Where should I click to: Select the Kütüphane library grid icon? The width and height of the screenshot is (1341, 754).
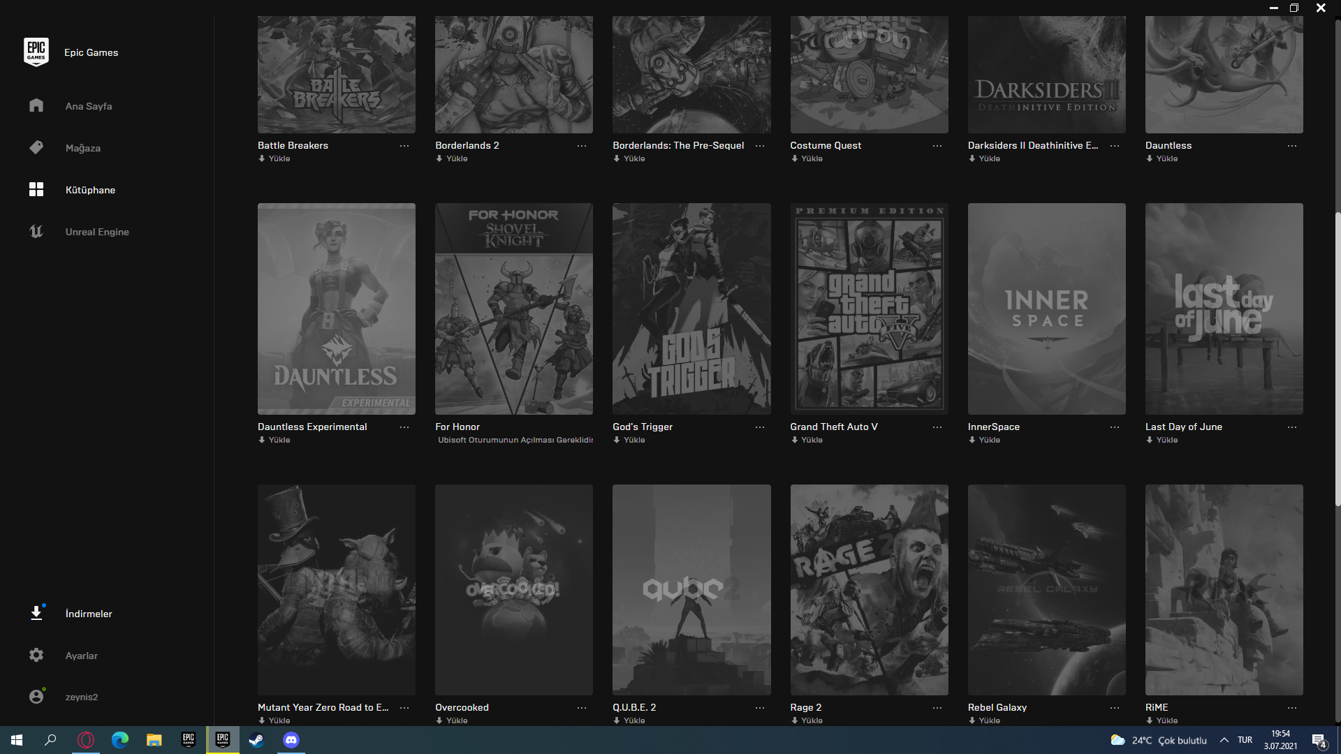tap(36, 189)
